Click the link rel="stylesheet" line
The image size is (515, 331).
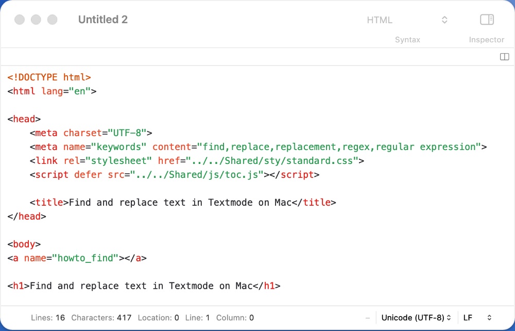click(x=197, y=161)
